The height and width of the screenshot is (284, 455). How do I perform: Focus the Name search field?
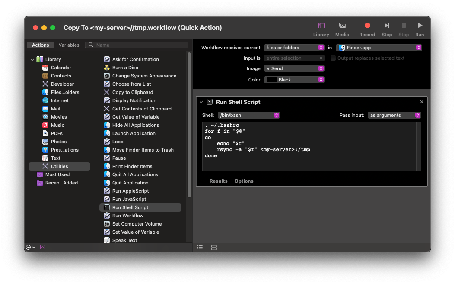[x=137, y=45]
